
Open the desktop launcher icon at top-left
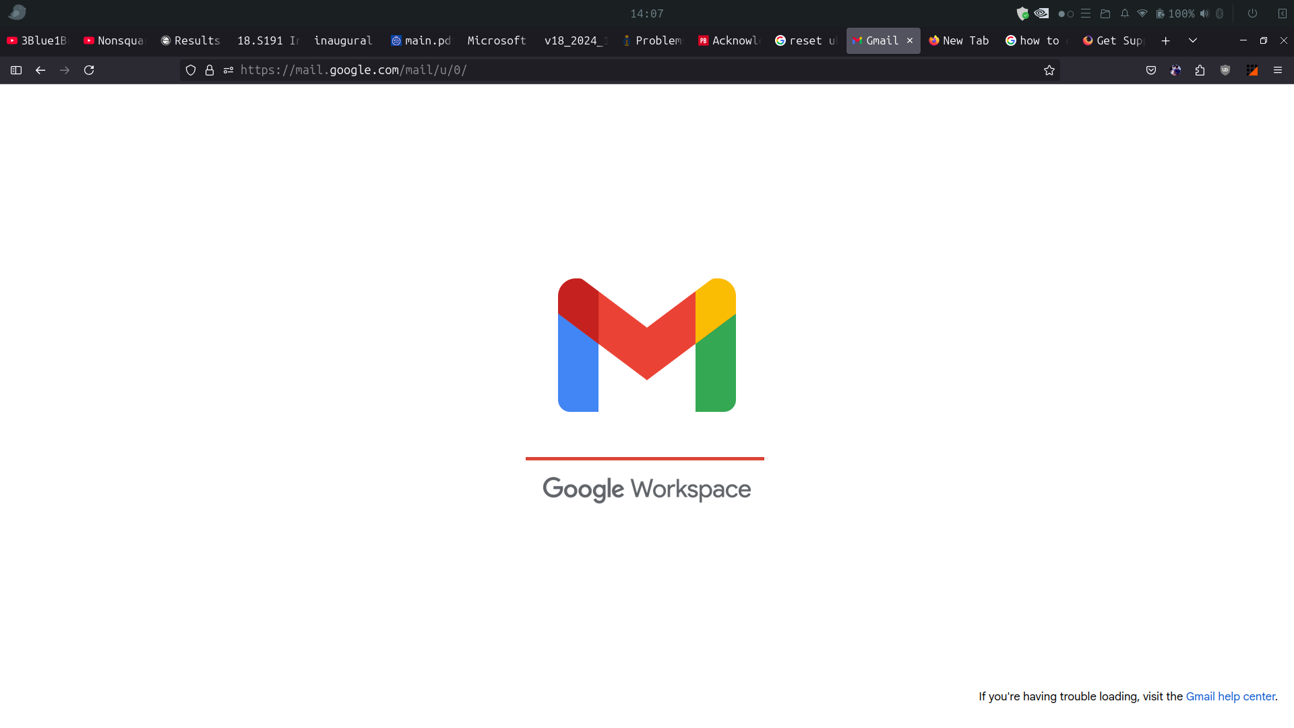pos(17,12)
